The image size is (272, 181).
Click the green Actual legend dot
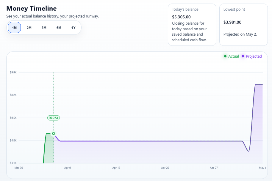(x=225, y=56)
